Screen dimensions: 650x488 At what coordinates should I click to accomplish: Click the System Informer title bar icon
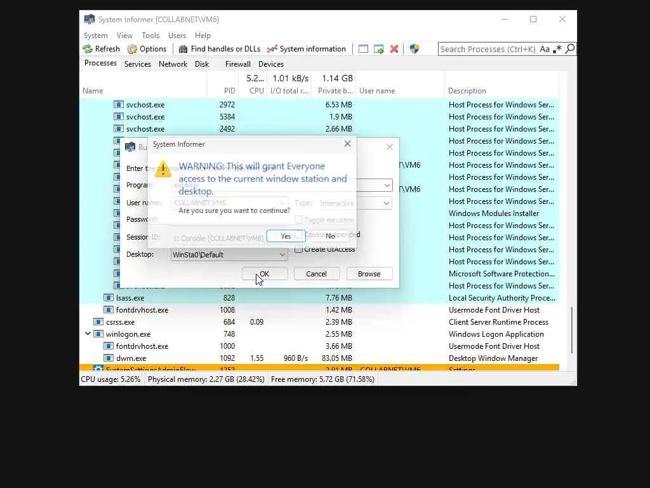coord(89,20)
